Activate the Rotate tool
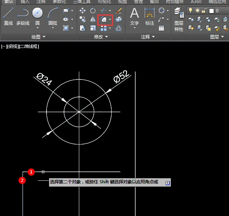Viewport: 229px width, 216px height. click(93, 11)
